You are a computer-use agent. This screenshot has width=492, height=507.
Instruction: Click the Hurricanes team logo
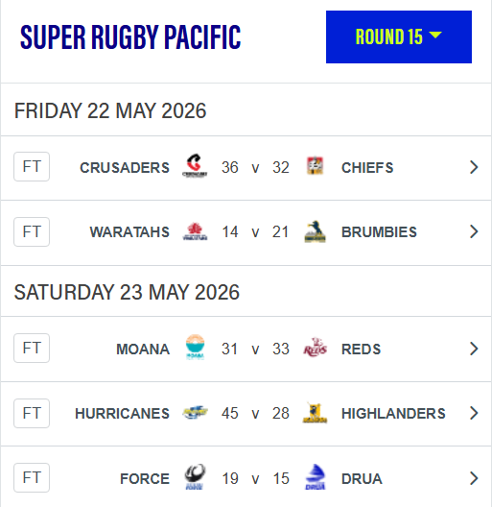(x=195, y=413)
